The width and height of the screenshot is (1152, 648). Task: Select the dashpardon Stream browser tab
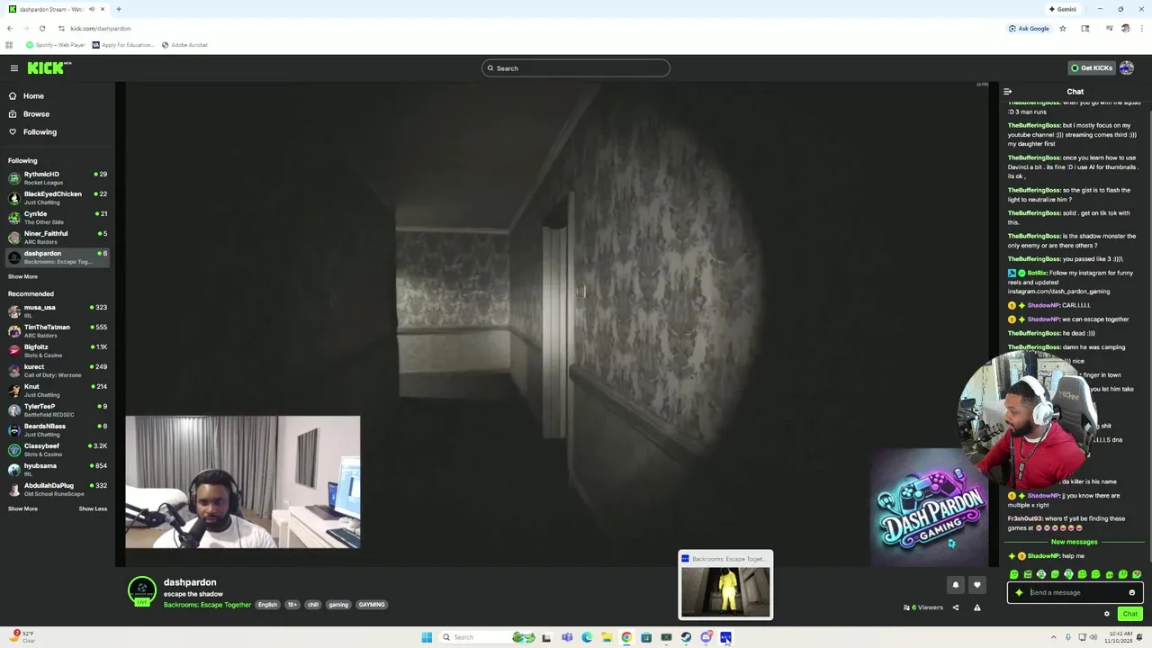56,9
